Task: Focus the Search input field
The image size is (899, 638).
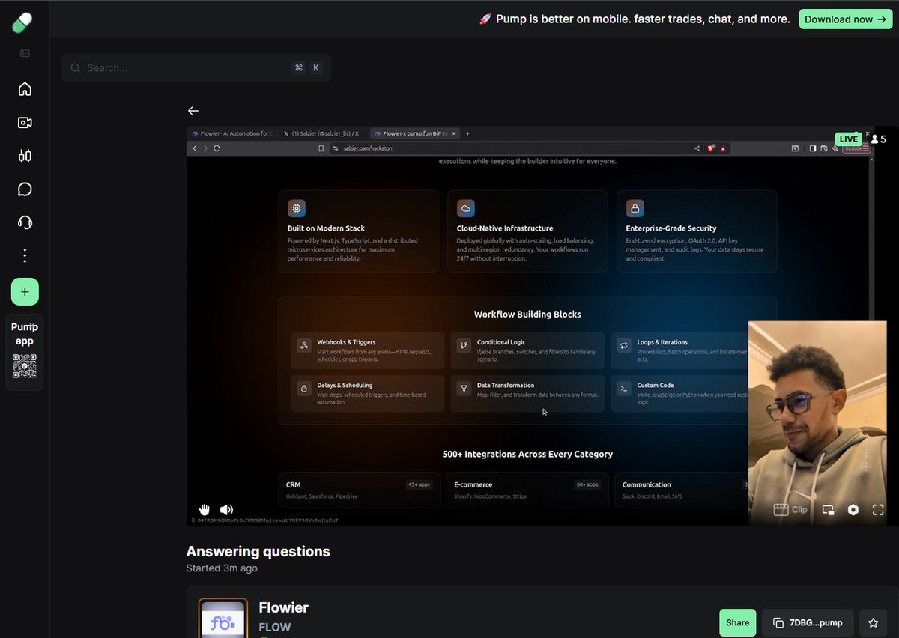Action: pyautogui.click(x=196, y=67)
